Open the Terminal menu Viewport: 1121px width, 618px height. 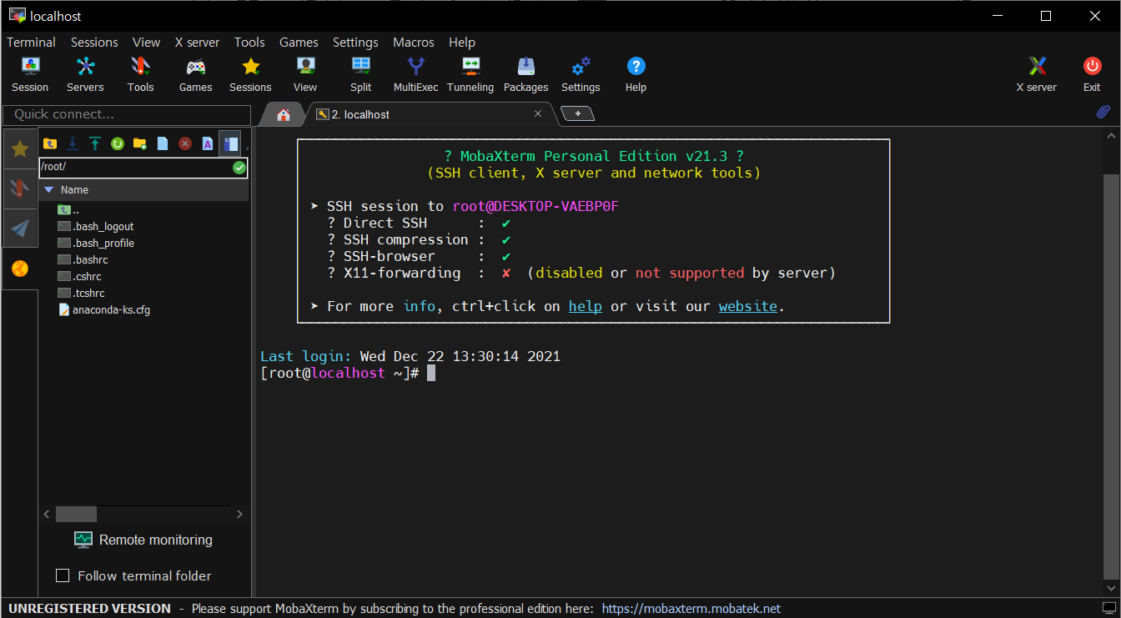[31, 43]
